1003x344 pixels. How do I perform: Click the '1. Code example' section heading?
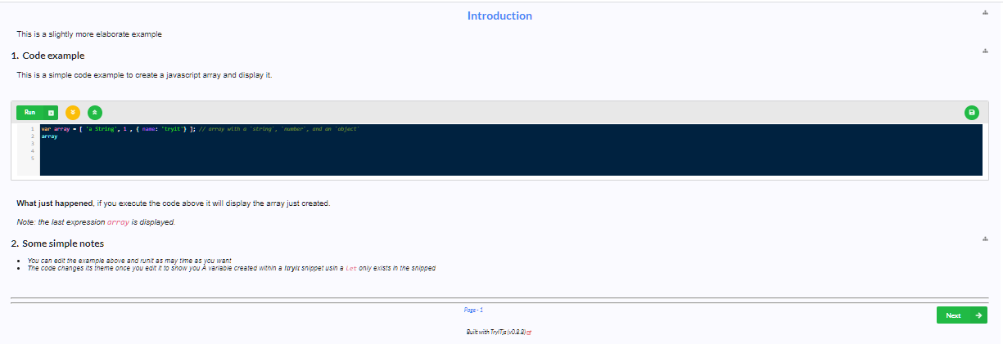[47, 56]
